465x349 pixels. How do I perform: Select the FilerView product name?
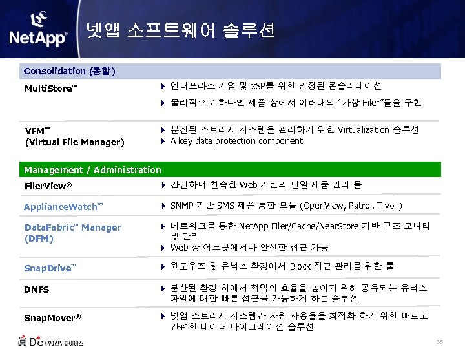click(x=48, y=186)
